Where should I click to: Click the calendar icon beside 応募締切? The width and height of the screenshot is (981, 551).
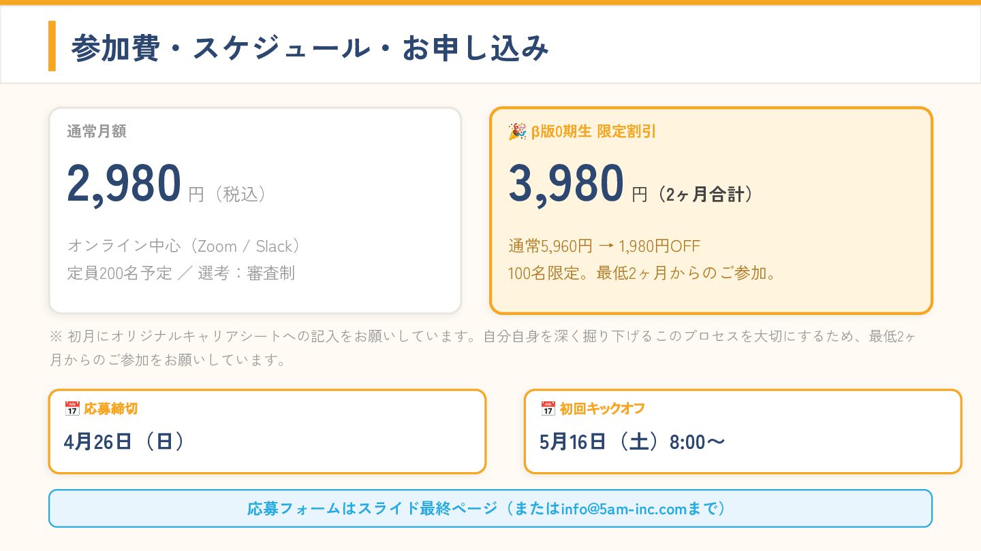72,409
